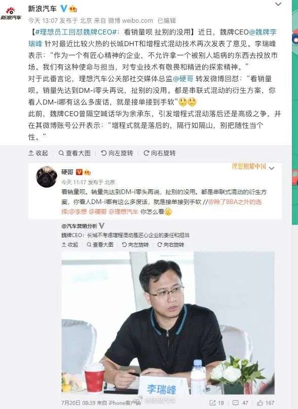This screenshot has width=298, height=409.
Task: Expand the post options chevron at top right
Action: click(278, 4)
